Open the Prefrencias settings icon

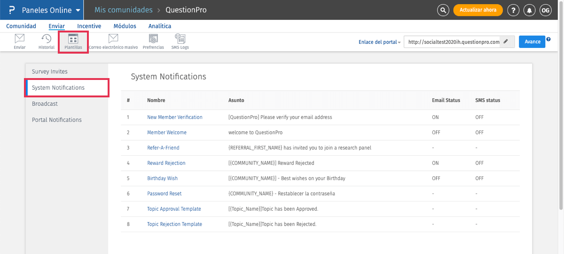(153, 39)
